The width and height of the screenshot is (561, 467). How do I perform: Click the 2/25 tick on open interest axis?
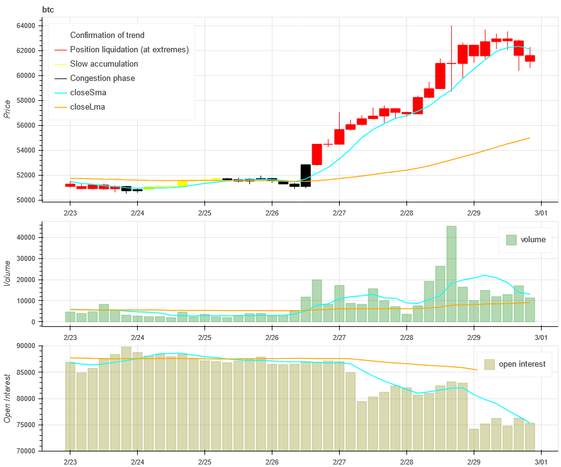point(204,462)
